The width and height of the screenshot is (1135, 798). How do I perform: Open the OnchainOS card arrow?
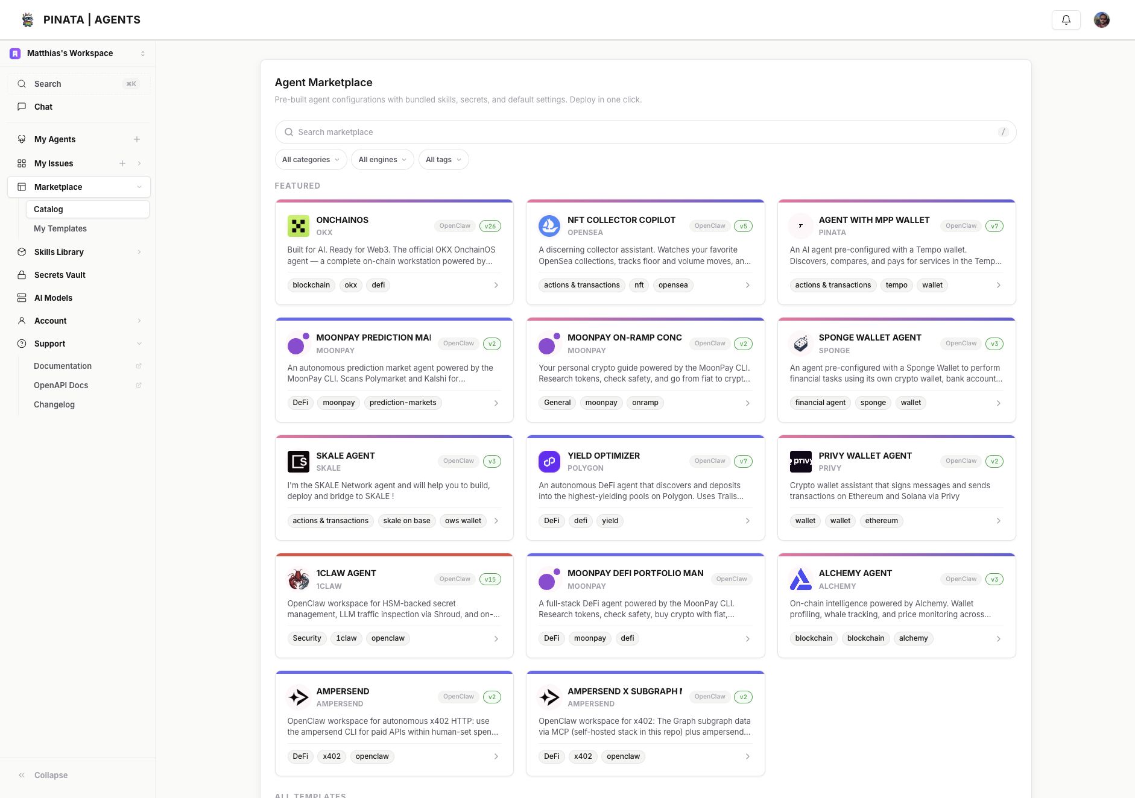496,285
